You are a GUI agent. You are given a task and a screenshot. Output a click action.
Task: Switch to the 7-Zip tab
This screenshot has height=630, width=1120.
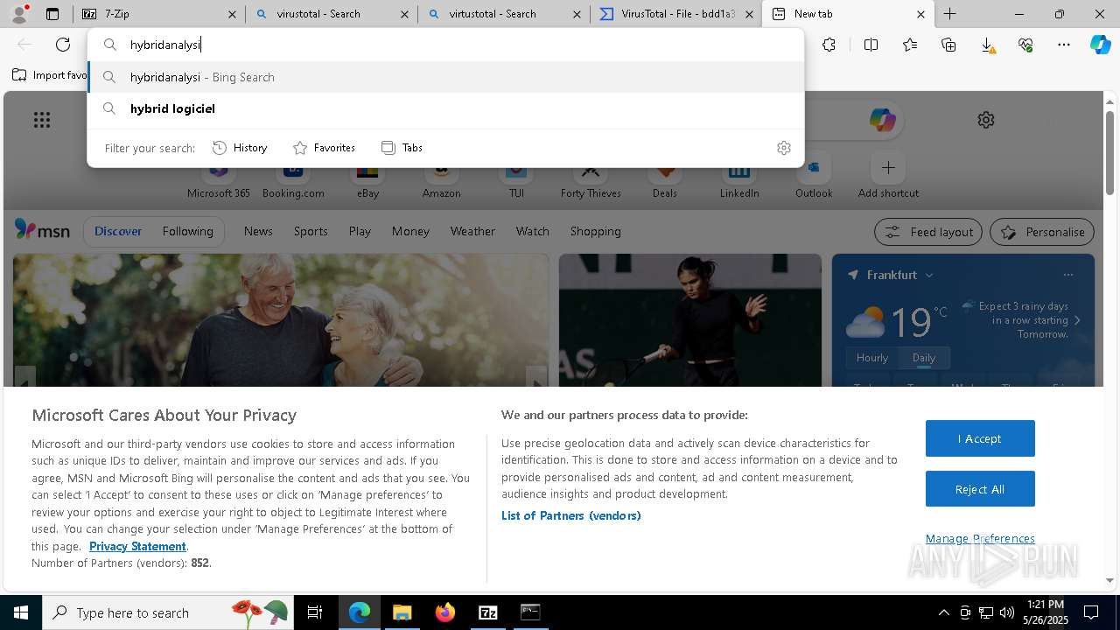pos(158,14)
